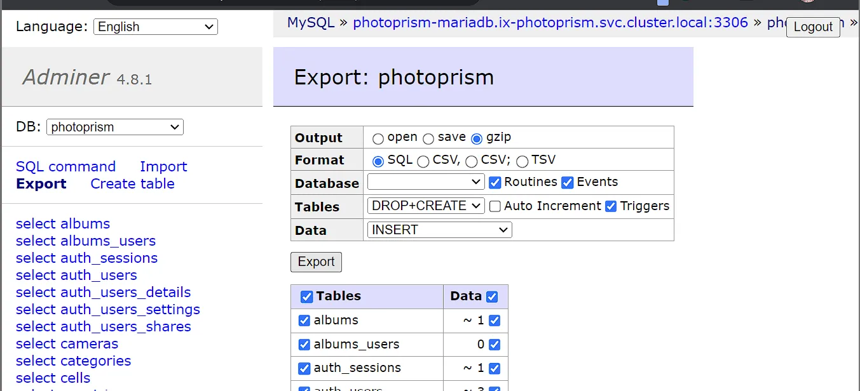Click the Logout button
This screenshot has height=391, width=860.
pyautogui.click(x=813, y=27)
